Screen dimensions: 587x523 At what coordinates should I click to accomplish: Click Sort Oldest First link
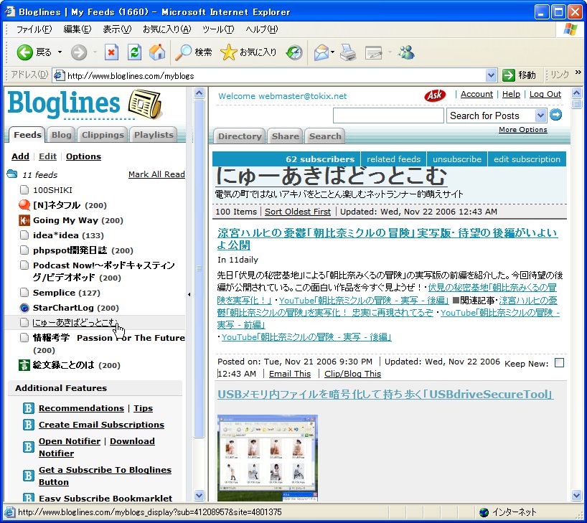point(298,212)
